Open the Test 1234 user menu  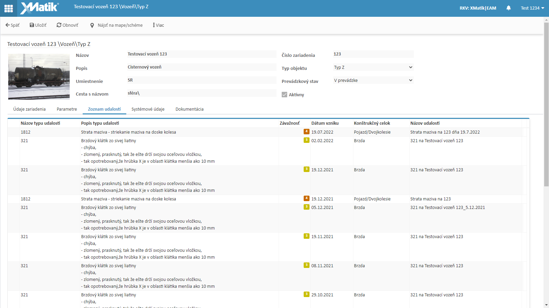coord(532,8)
